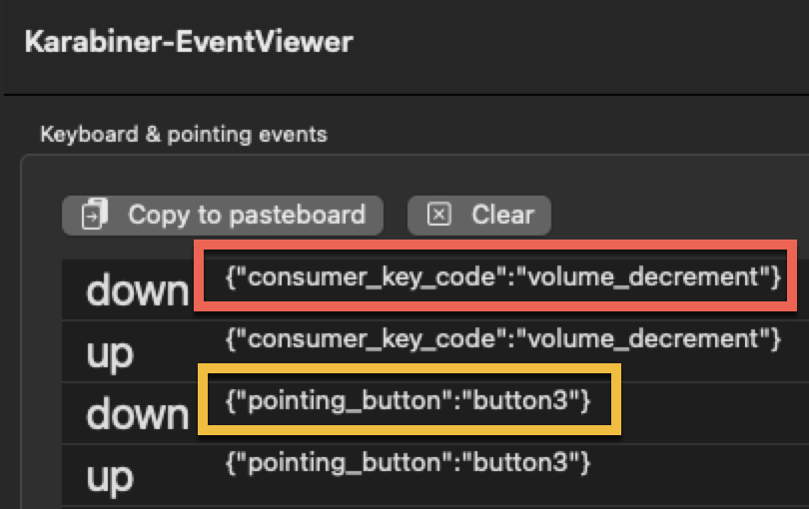Click "up" label of volume_decrement row

[110, 352]
